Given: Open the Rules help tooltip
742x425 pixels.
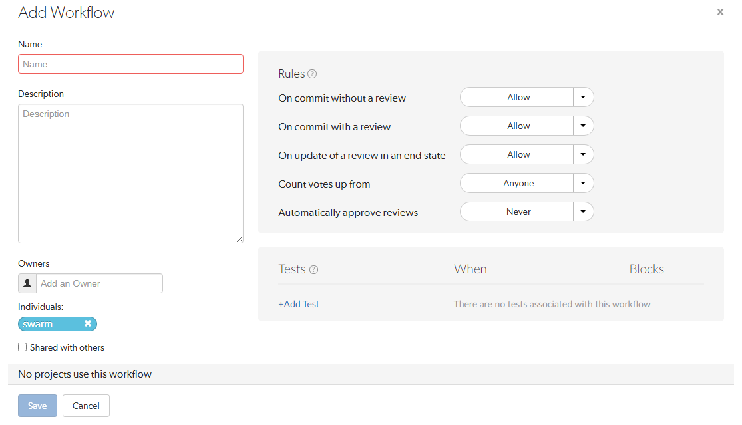Looking at the screenshot, I should 313,74.
